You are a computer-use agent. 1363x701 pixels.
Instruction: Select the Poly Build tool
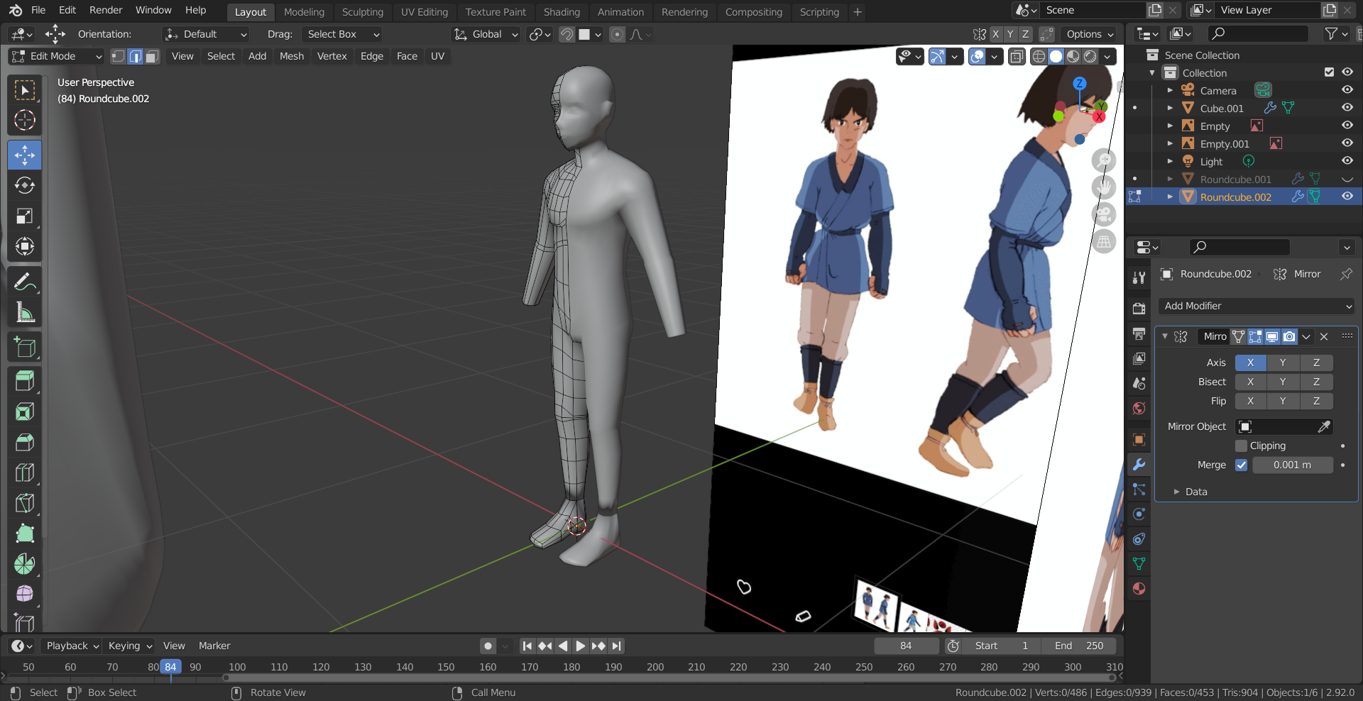[25, 534]
